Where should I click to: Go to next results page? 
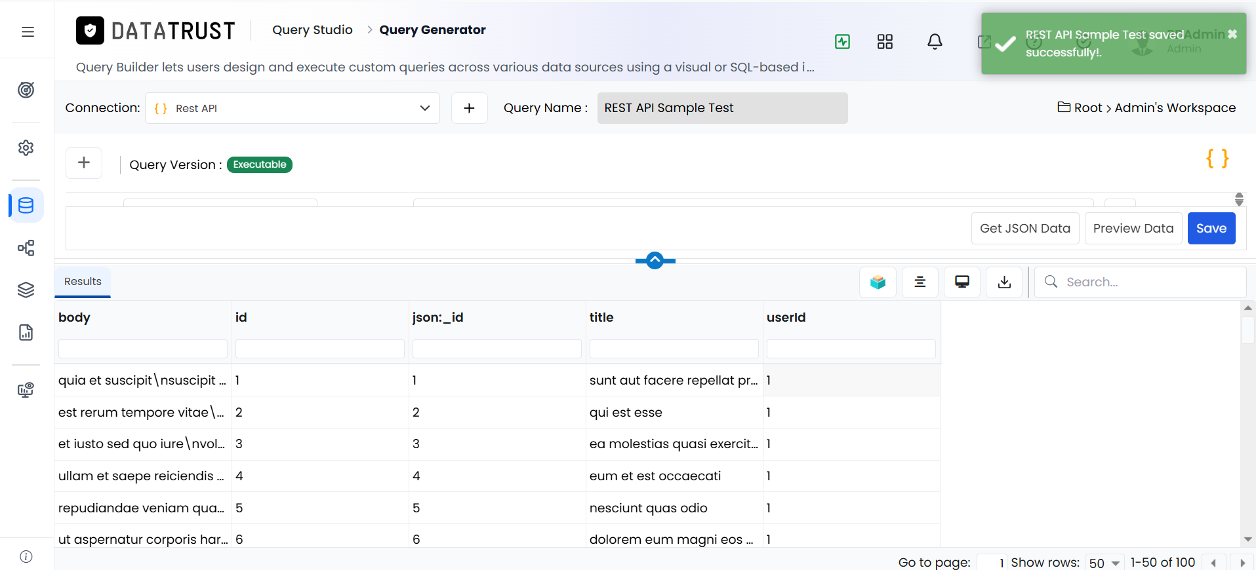pos(1242,563)
